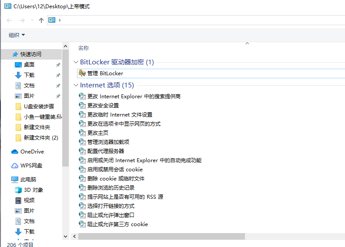Click the 名称 column header
The width and height of the screenshot is (345, 247).
[x=84, y=48]
